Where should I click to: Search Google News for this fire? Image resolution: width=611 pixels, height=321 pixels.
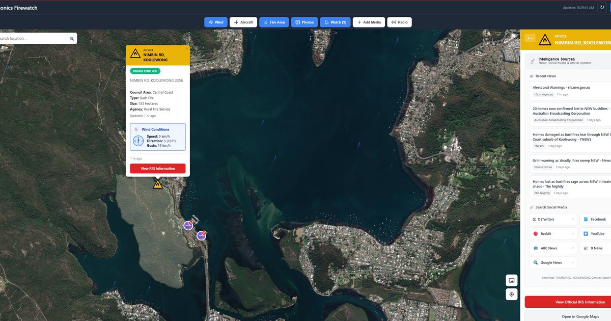(553, 262)
